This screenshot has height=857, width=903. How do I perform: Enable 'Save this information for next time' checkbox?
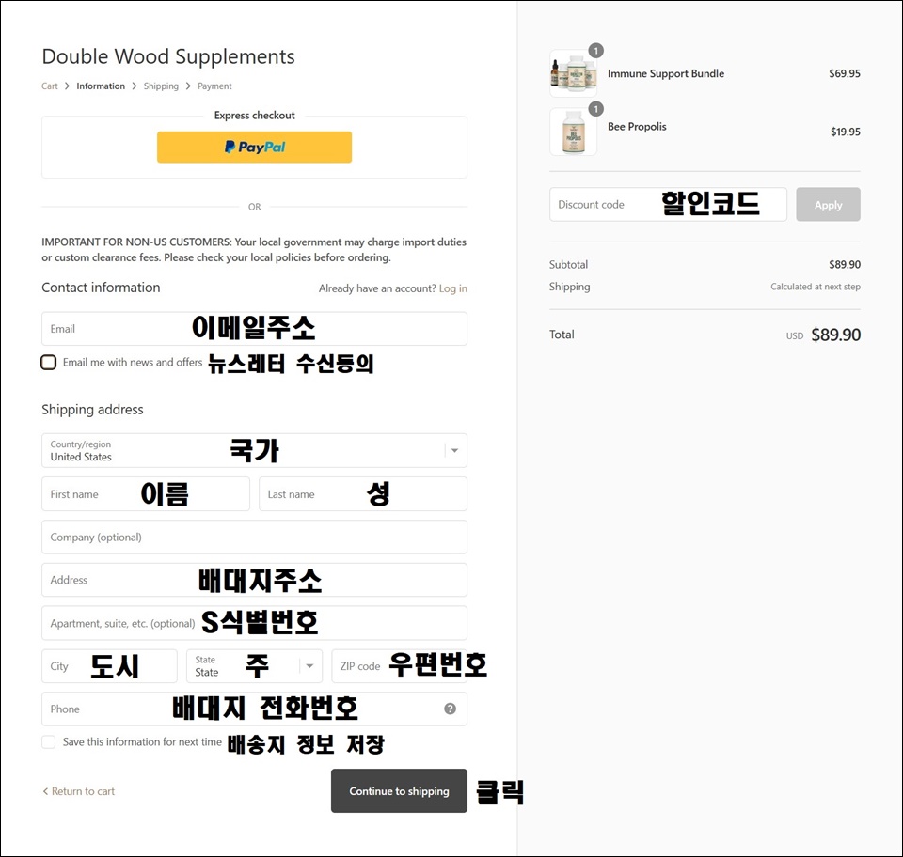coord(48,742)
